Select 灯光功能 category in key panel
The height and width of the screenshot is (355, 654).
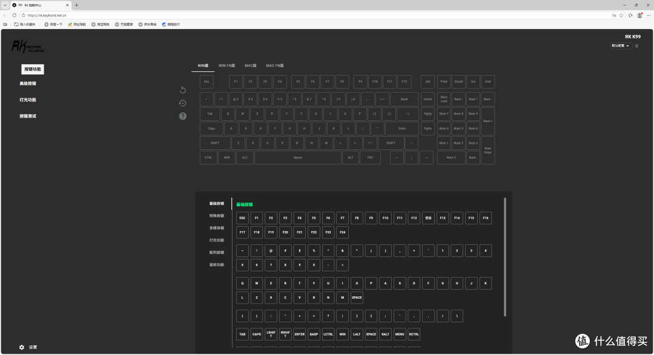click(x=216, y=241)
